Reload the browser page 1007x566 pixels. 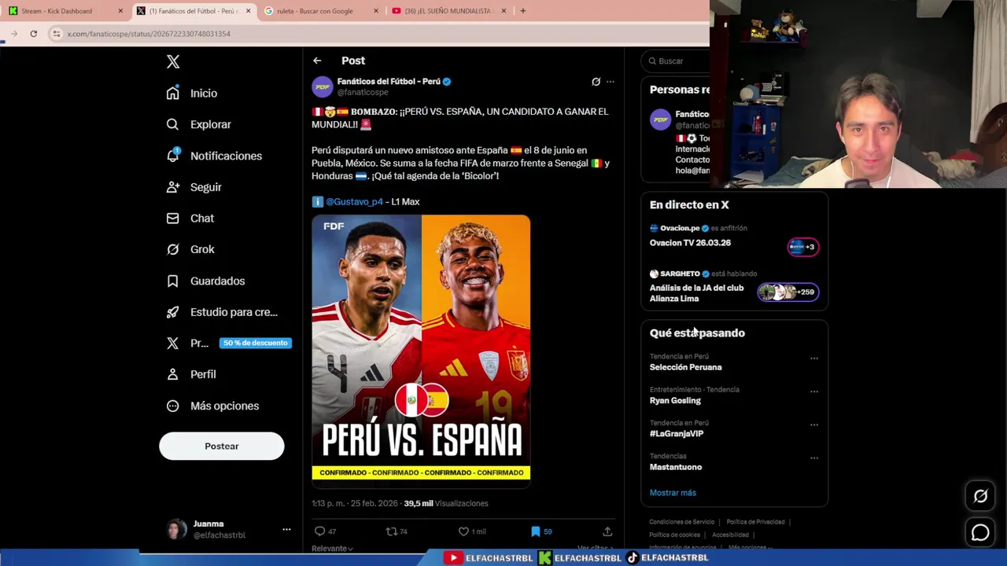point(33,34)
